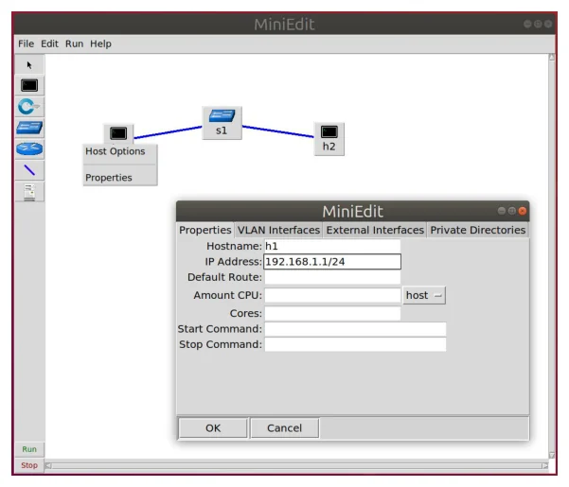
Task: Click the h1 host node on canvas
Action: pyautogui.click(x=118, y=133)
